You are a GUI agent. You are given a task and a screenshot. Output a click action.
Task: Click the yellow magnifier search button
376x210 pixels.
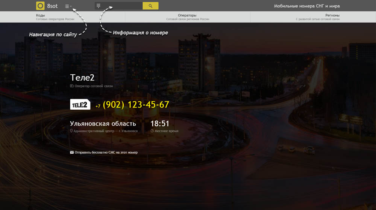[x=150, y=6]
